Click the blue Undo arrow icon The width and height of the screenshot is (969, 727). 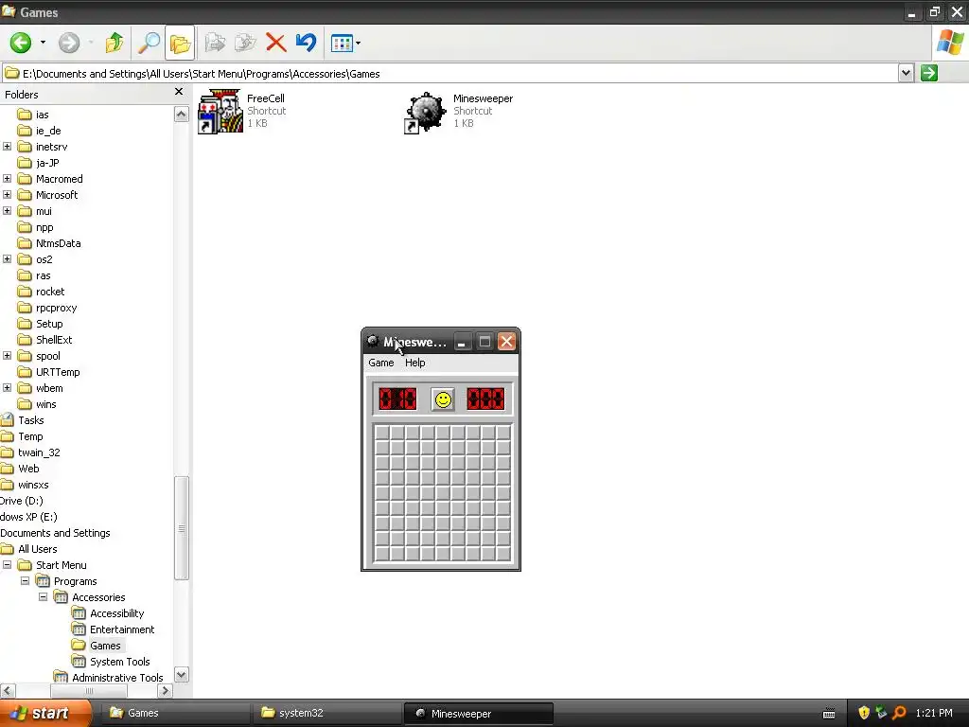click(x=306, y=43)
